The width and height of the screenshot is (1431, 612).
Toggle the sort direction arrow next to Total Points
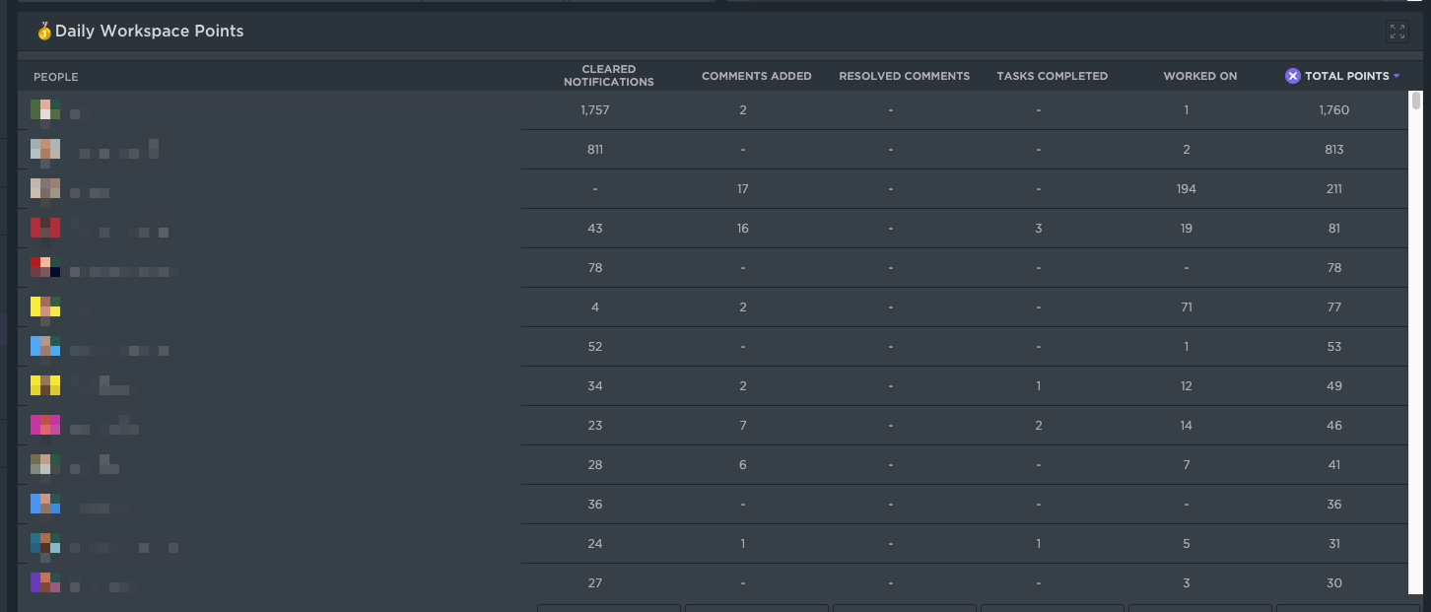tap(1397, 76)
